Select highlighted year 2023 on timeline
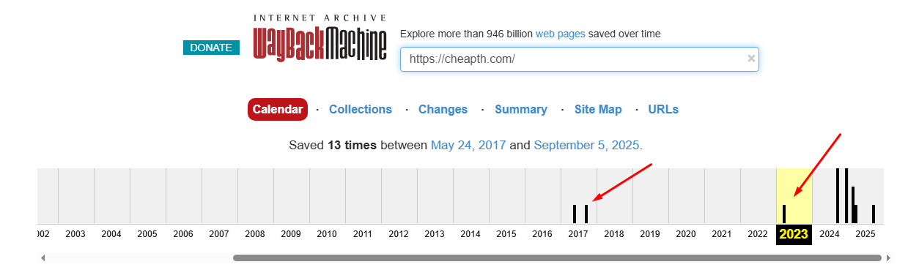 click(x=794, y=234)
